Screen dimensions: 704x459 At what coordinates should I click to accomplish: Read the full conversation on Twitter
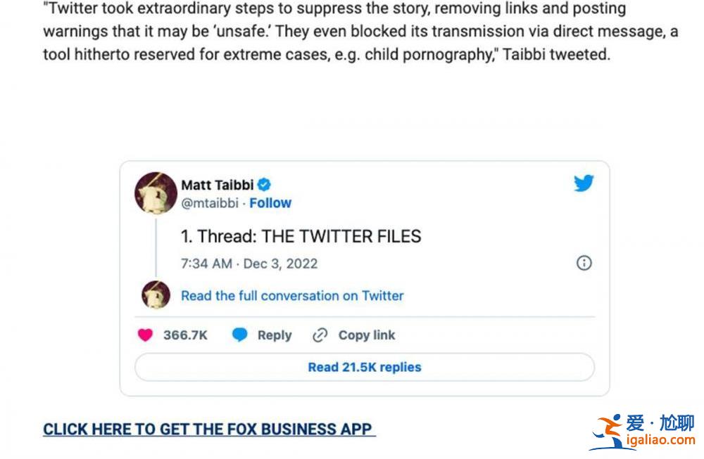(292, 296)
